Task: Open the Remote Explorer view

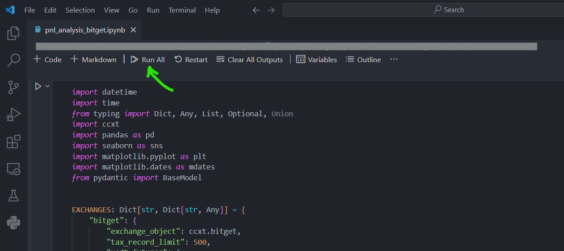Action: click(14, 169)
